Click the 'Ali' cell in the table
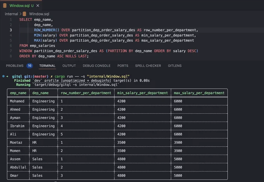Screen dimensions: 264x182 13,134
